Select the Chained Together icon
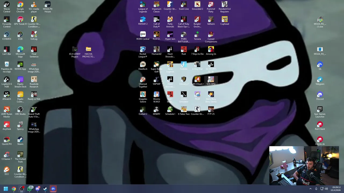 click(143, 82)
